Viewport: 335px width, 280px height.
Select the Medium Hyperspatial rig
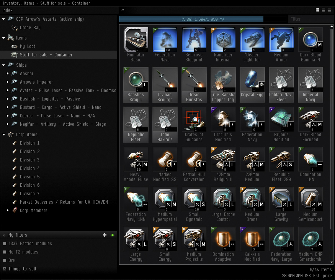[165, 199]
